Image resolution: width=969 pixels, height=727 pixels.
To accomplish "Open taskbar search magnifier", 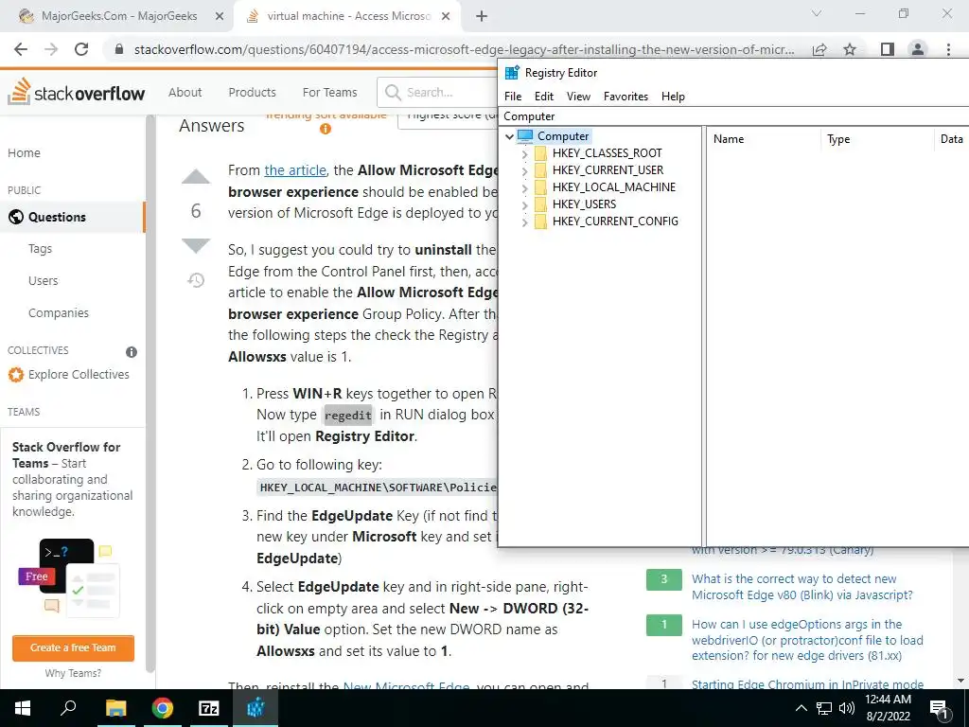I will click(x=68, y=708).
